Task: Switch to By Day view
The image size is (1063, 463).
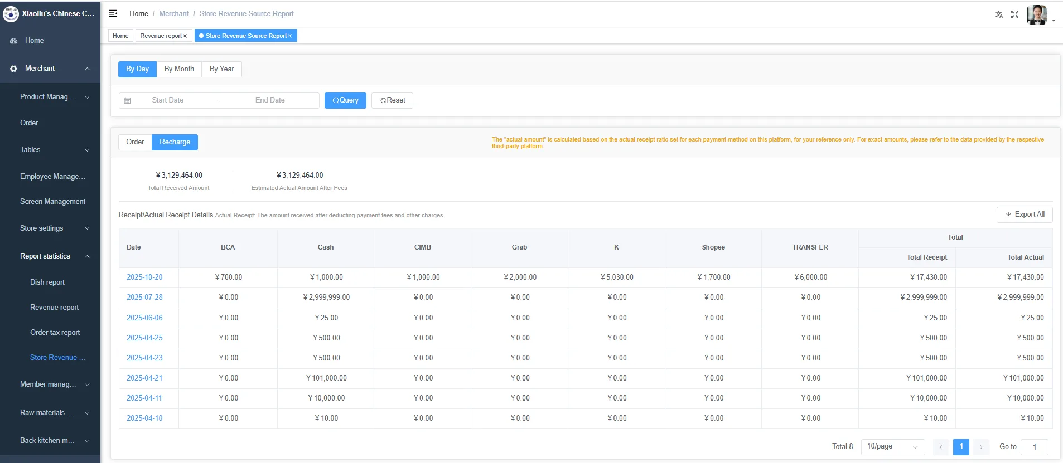Action: (137, 69)
